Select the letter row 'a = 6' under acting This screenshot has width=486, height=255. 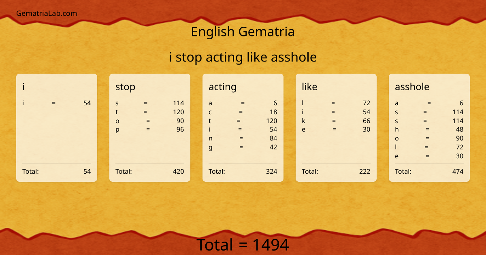[243, 103]
